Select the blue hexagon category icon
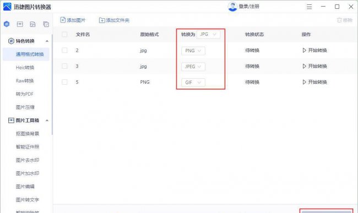The width and height of the screenshot is (358, 213). coord(7,24)
